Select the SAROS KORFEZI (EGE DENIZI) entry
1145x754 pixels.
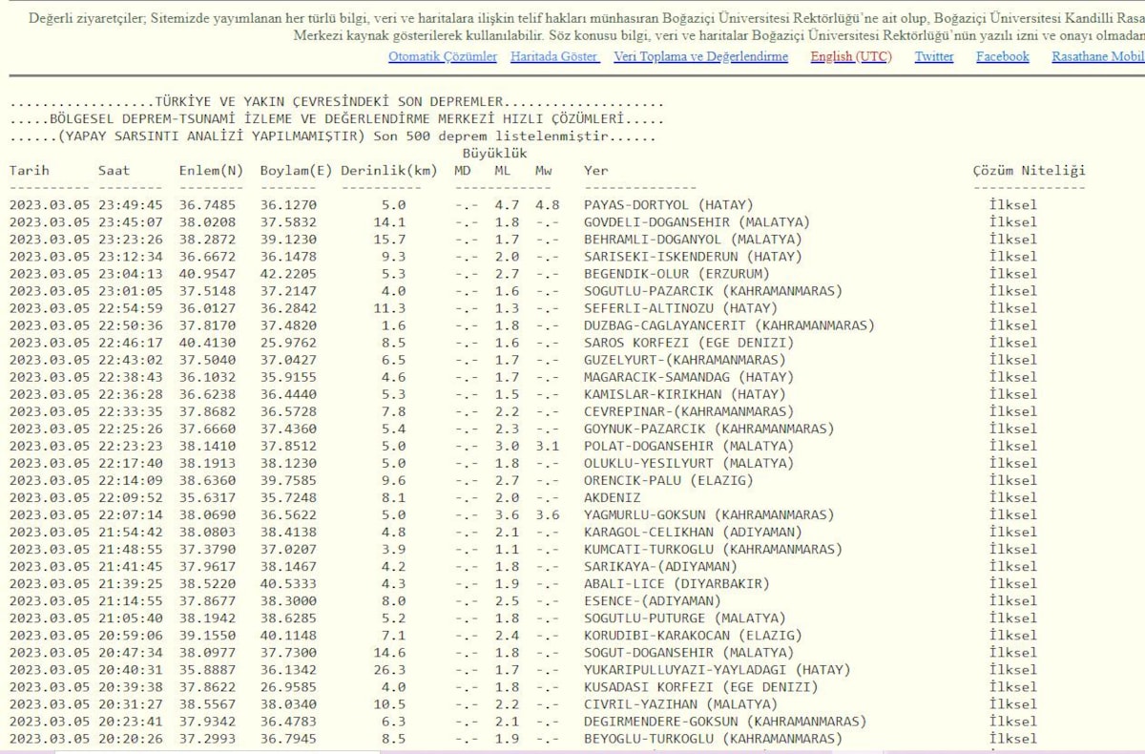(688, 343)
